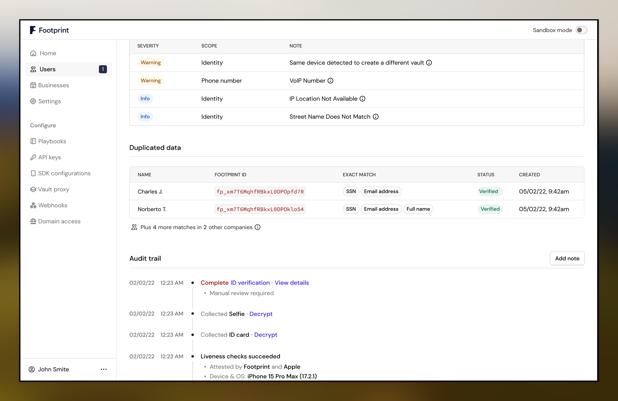Open Vault proxy in the sidebar

pos(53,189)
